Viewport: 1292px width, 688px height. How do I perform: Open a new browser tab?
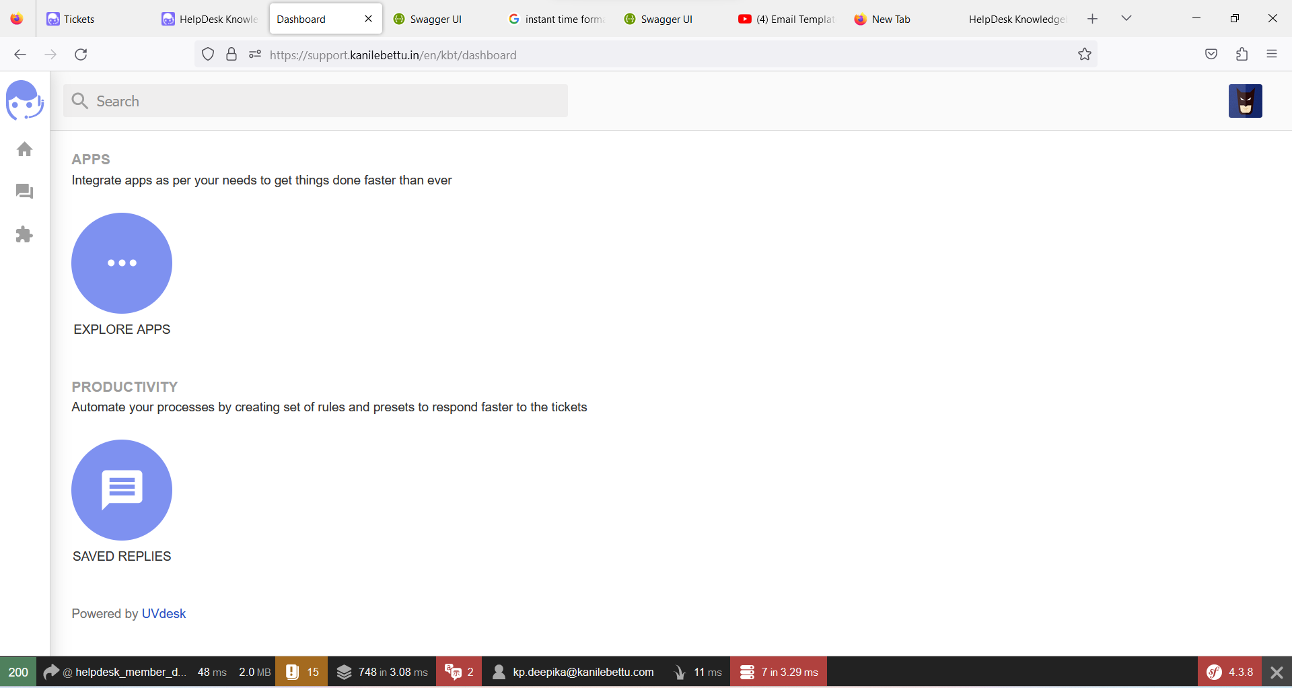click(x=1093, y=19)
